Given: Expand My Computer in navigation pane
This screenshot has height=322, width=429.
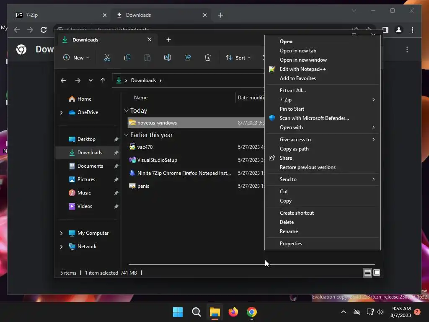Looking at the screenshot, I should tap(61, 233).
